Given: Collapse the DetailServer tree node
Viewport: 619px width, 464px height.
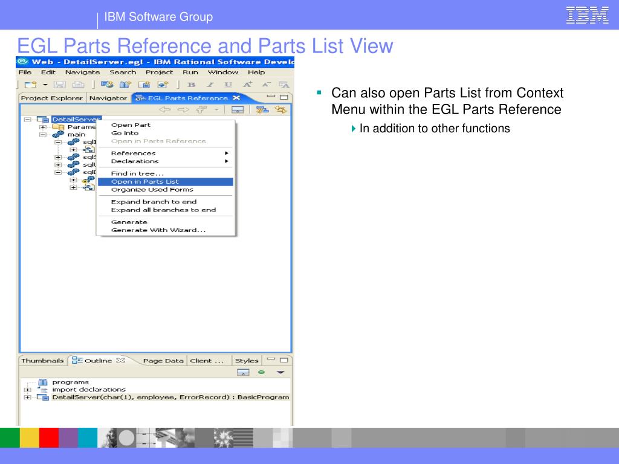Looking at the screenshot, I should point(27,119).
